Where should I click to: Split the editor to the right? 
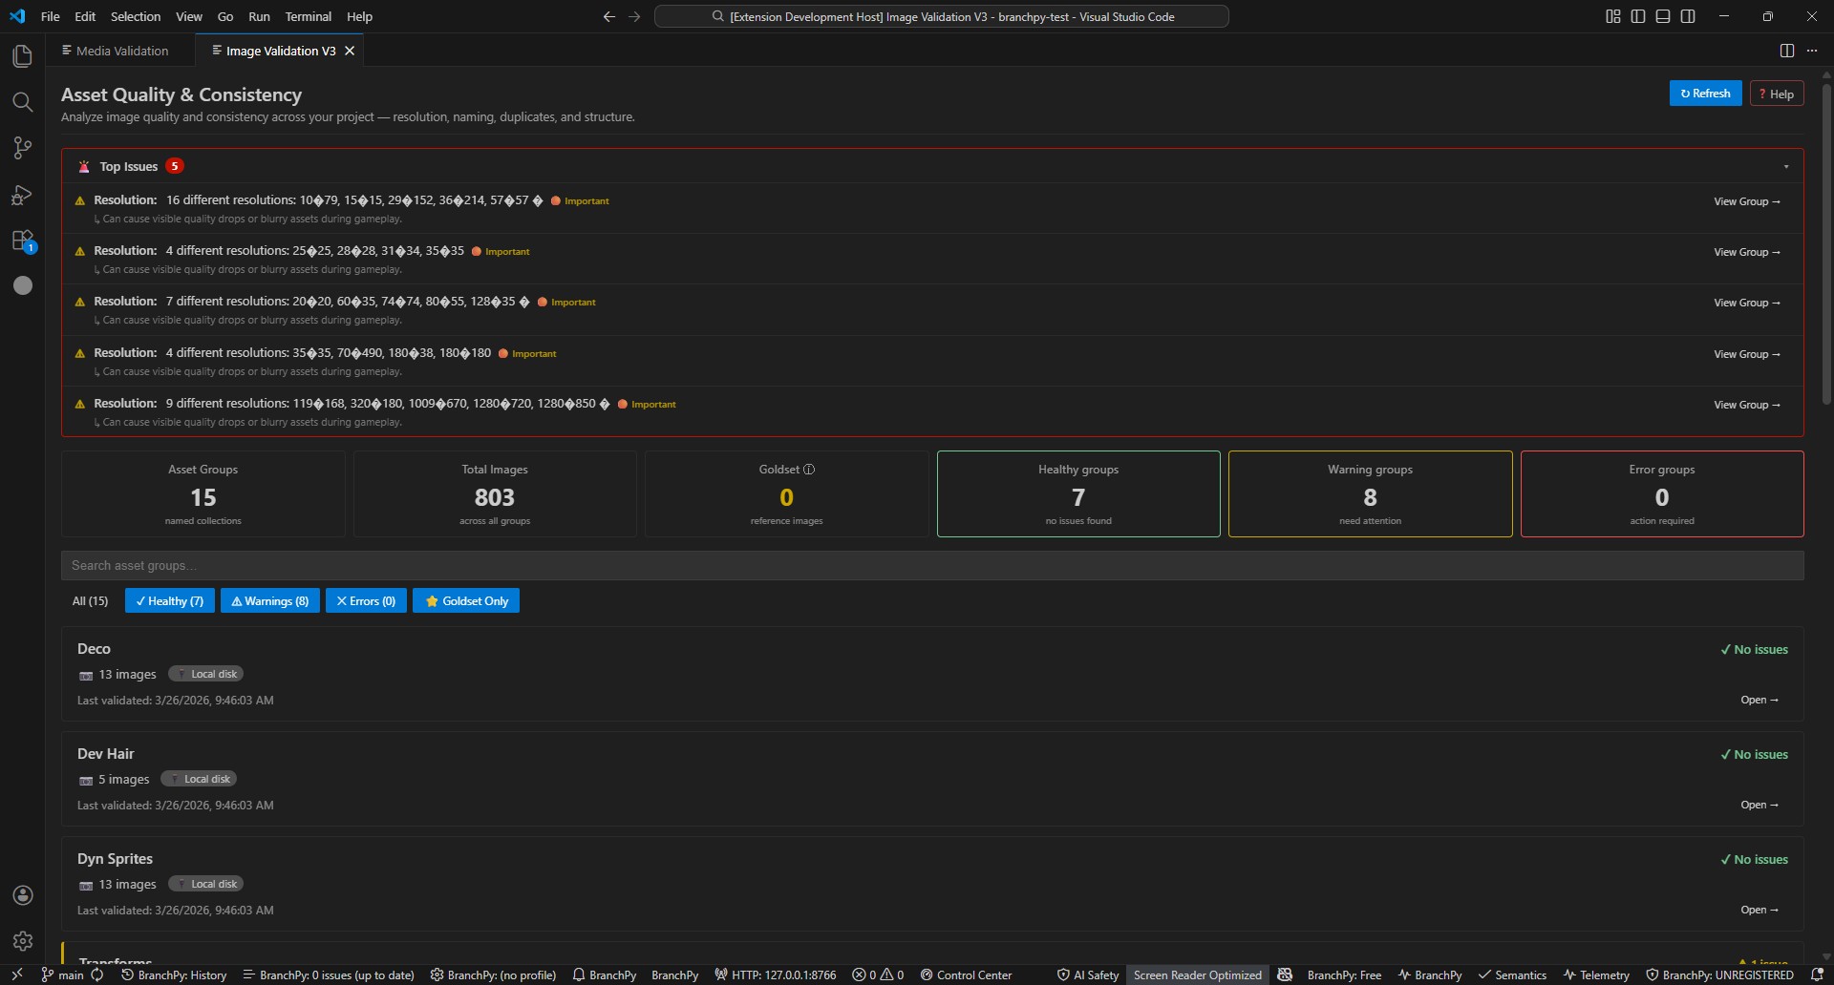(1787, 51)
